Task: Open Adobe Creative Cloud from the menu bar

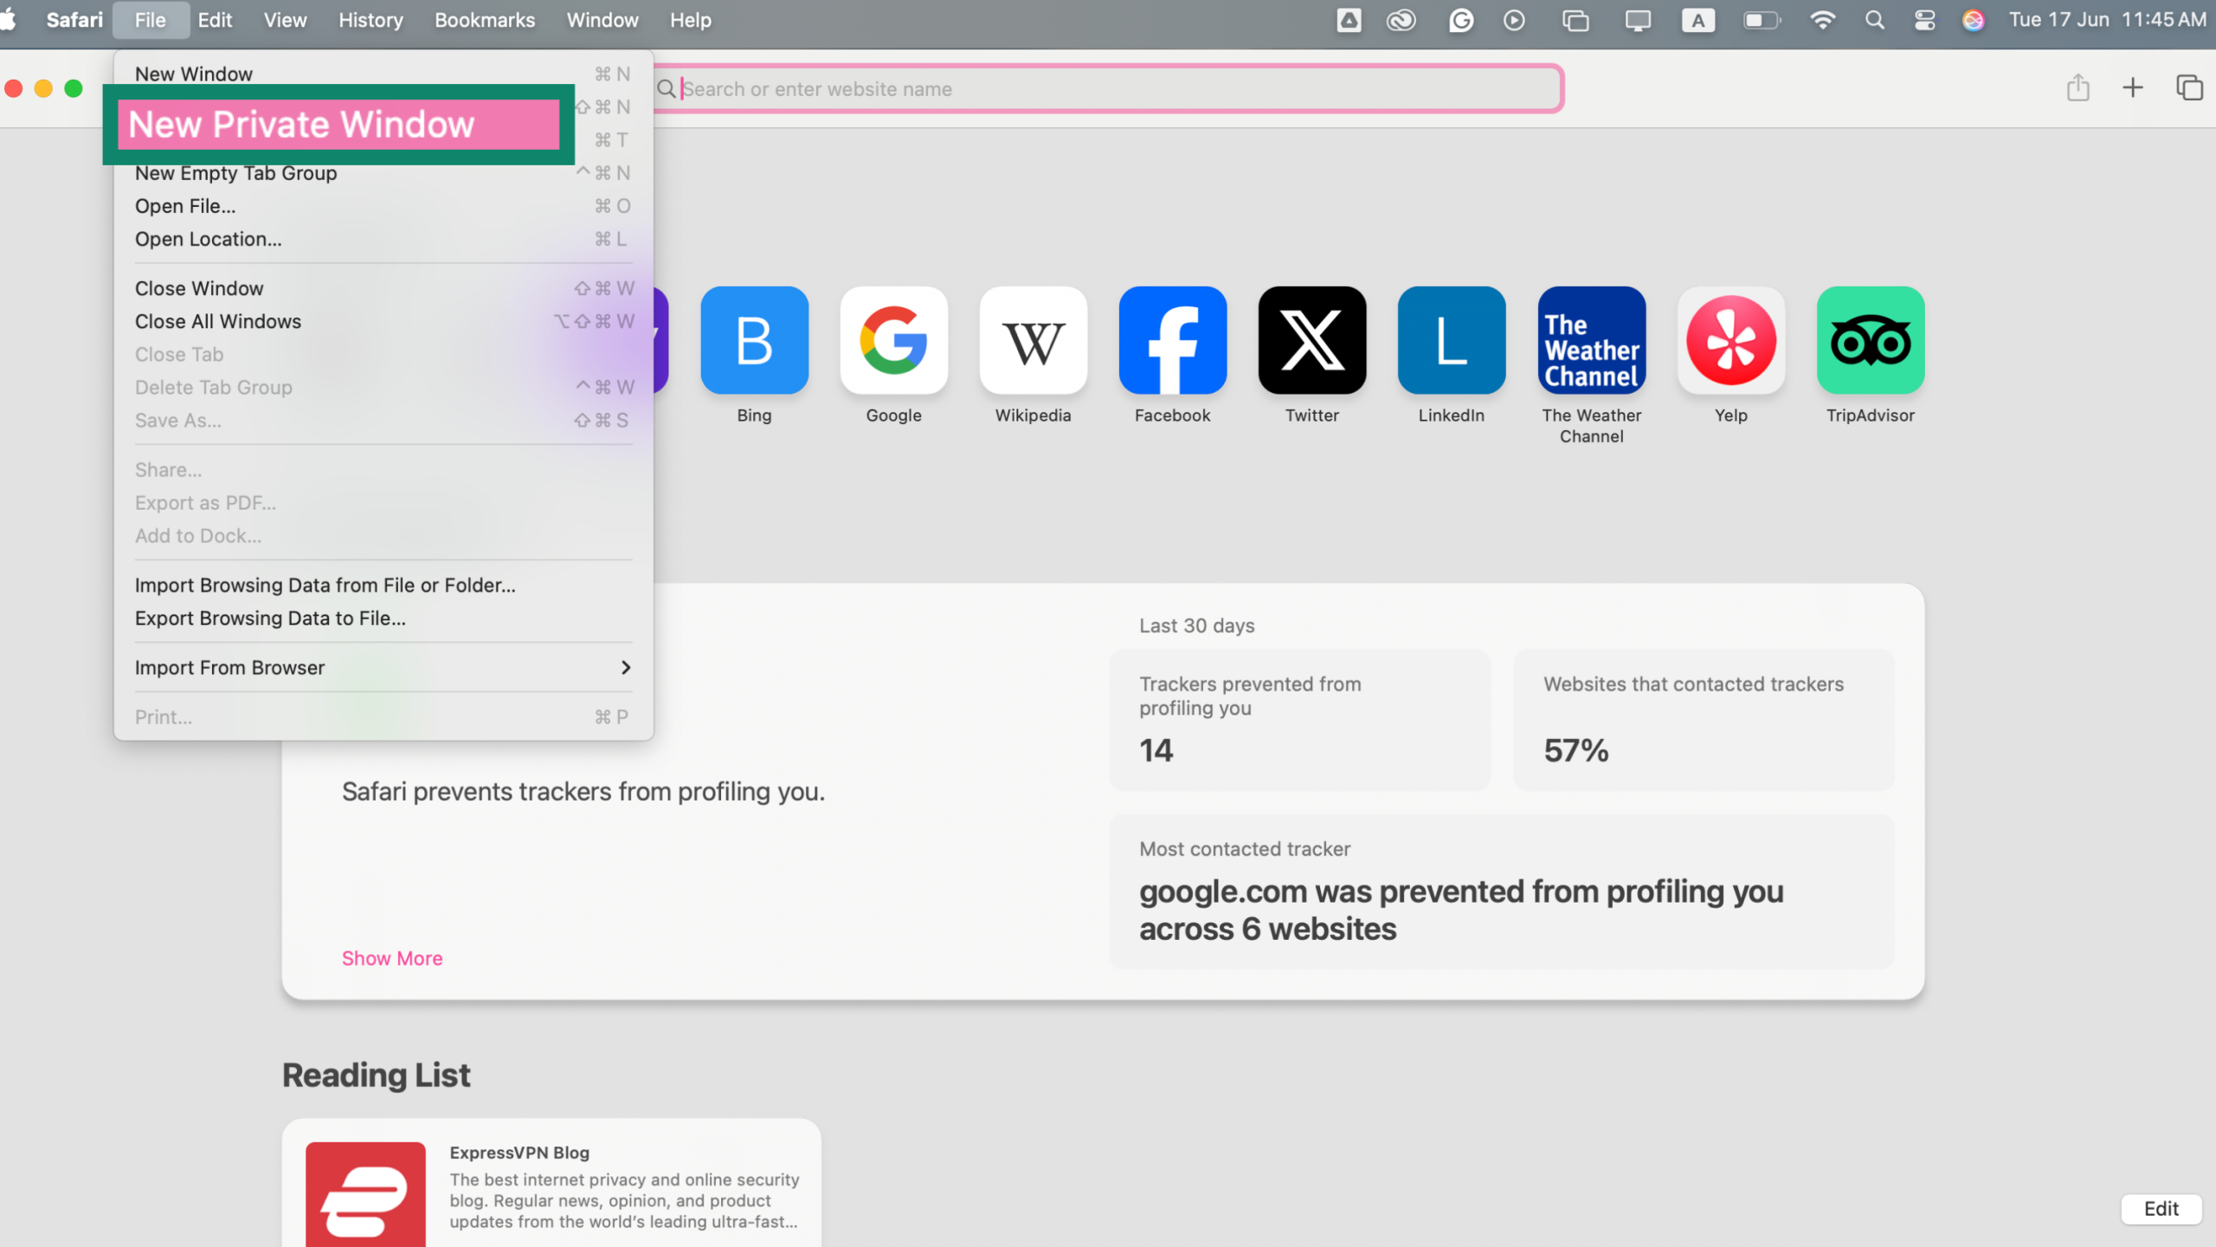Action: point(1402,19)
